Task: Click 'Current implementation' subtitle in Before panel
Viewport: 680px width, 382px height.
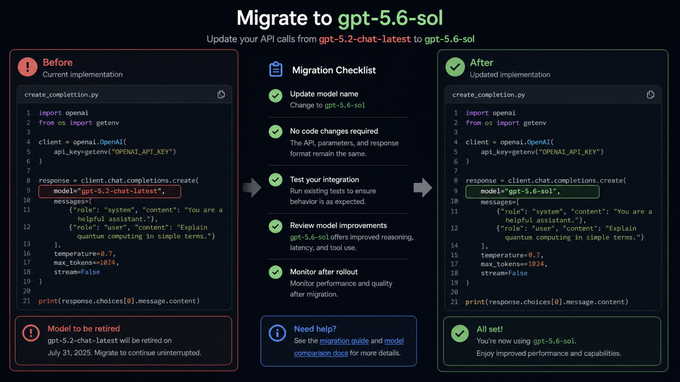Action: 83,75
